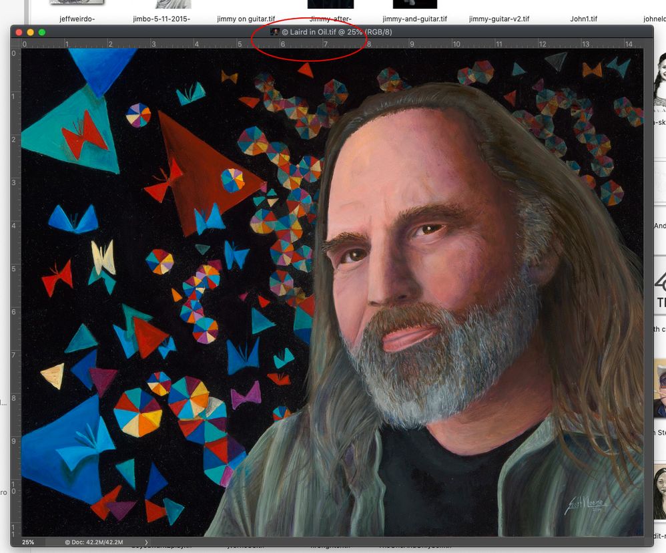This screenshot has height=553, width=666.
Task: Select the jeffweirdo- file label in Finder
Action: click(x=77, y=19)
